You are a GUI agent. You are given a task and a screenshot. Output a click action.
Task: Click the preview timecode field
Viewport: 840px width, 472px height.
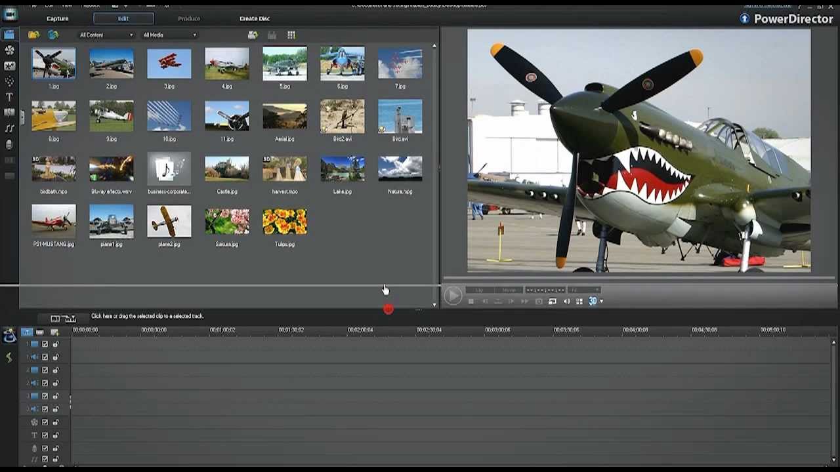[545, 290]
